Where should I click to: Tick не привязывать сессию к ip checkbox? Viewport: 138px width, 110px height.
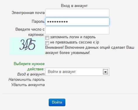pyautogui.click(x=47, y=43)
